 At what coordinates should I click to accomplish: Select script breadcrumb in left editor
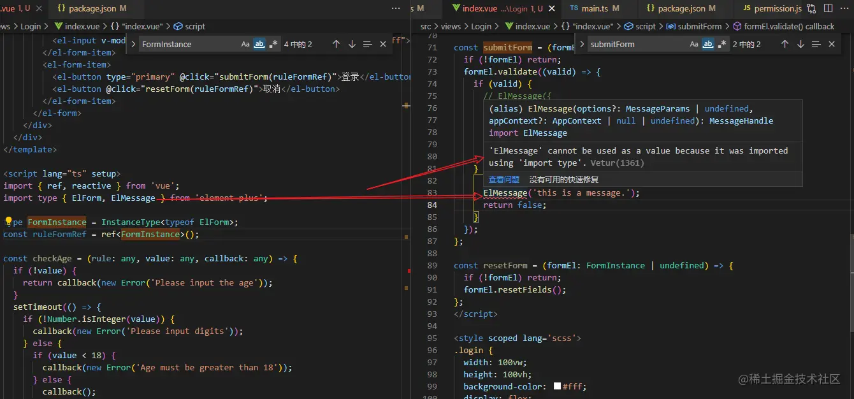(189, 27)
